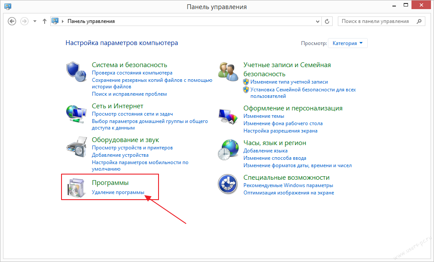Click Просмотр состояния сети и задач
Screen dimensions: 434x262
click(x=132, y=114)
